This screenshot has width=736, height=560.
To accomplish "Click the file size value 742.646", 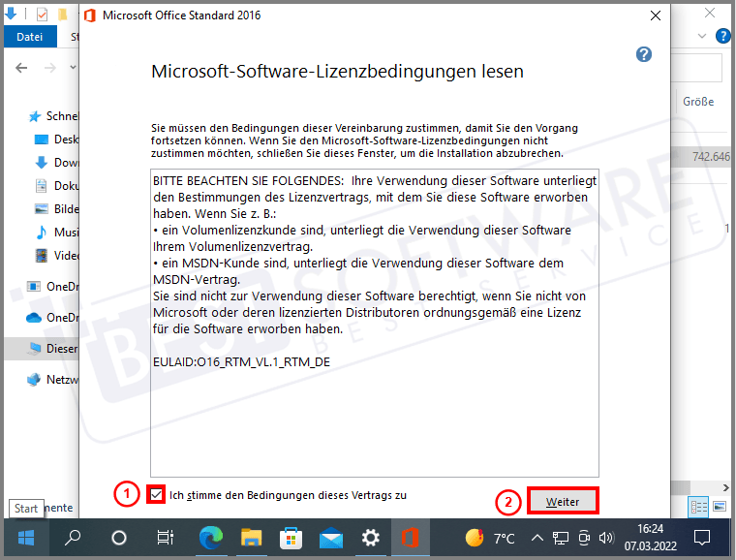I will [x=711, y=156].
